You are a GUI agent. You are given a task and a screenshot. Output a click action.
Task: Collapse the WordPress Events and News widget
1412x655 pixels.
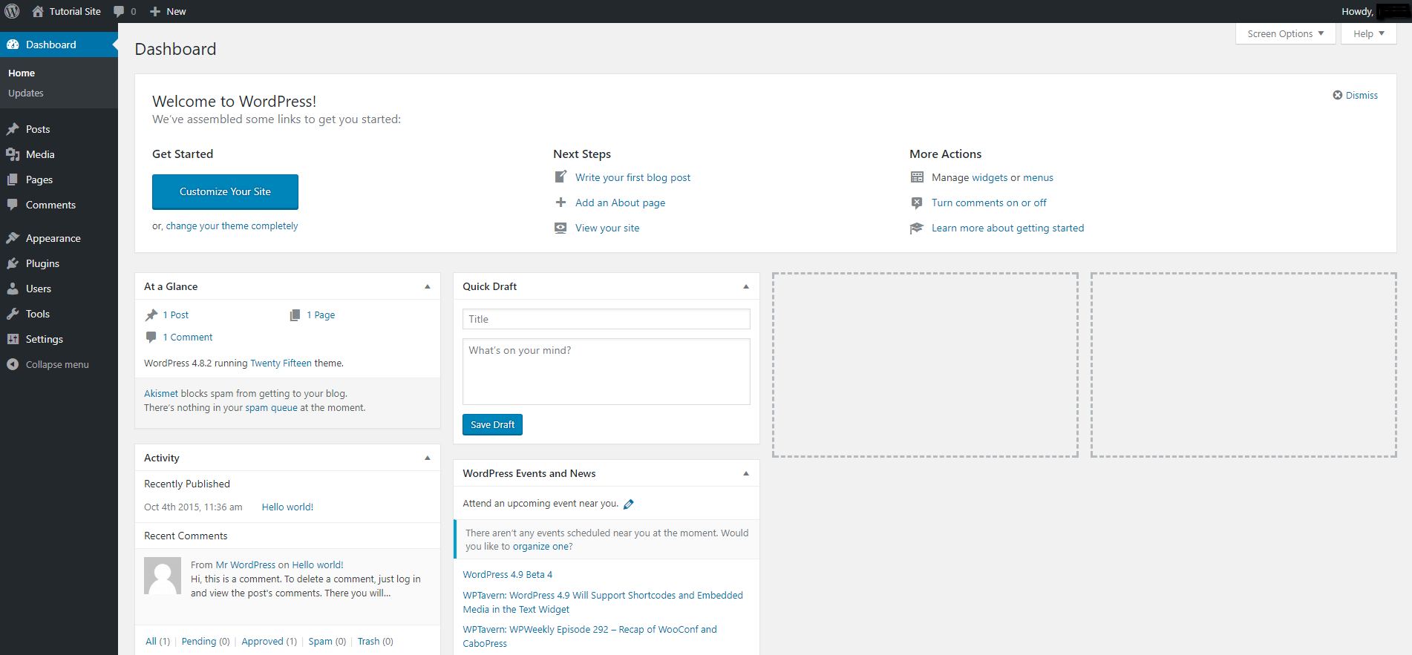tap(746, 473)
